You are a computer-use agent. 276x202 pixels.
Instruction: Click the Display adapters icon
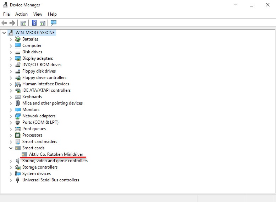(x=18, y=58)
